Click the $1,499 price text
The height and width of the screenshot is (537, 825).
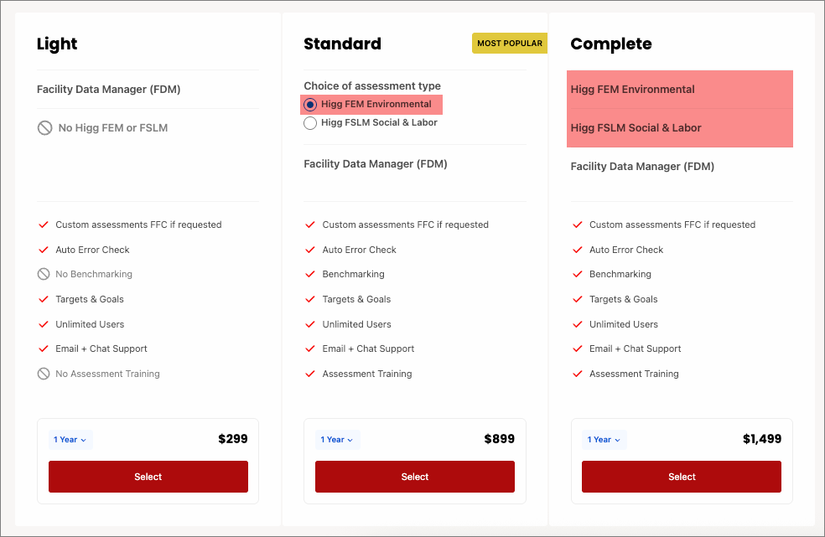point(761,438)
